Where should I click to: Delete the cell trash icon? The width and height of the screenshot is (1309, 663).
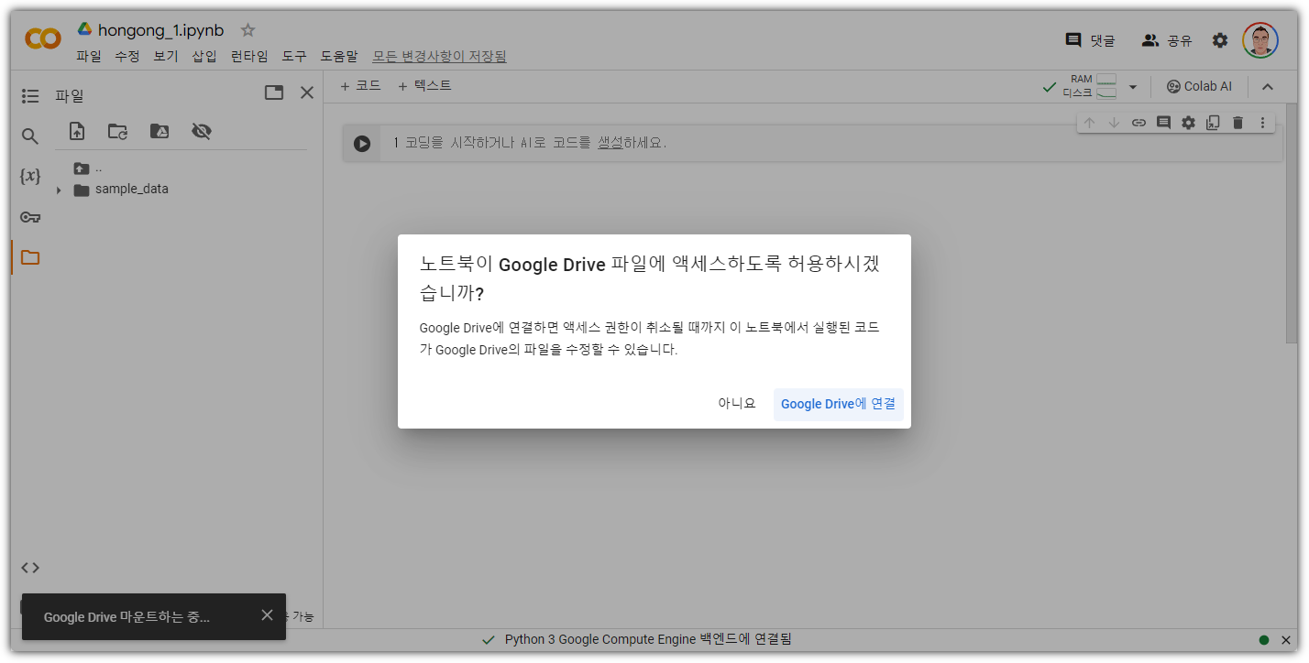pyautogui.click(x=1237, y=123)
